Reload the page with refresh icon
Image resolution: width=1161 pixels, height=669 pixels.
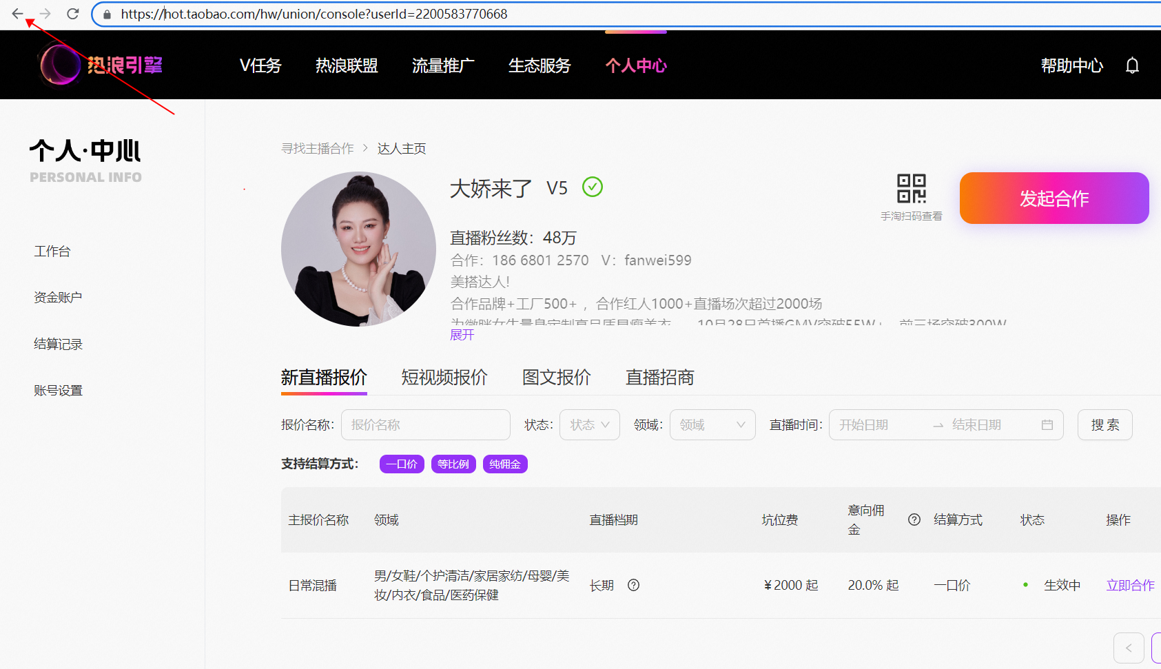click(x=73, y=14)
